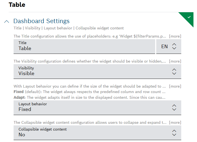Click the green checkmark corner badge
The height and width of the screenshot is (142, 197).
click(x=189, y=17)
